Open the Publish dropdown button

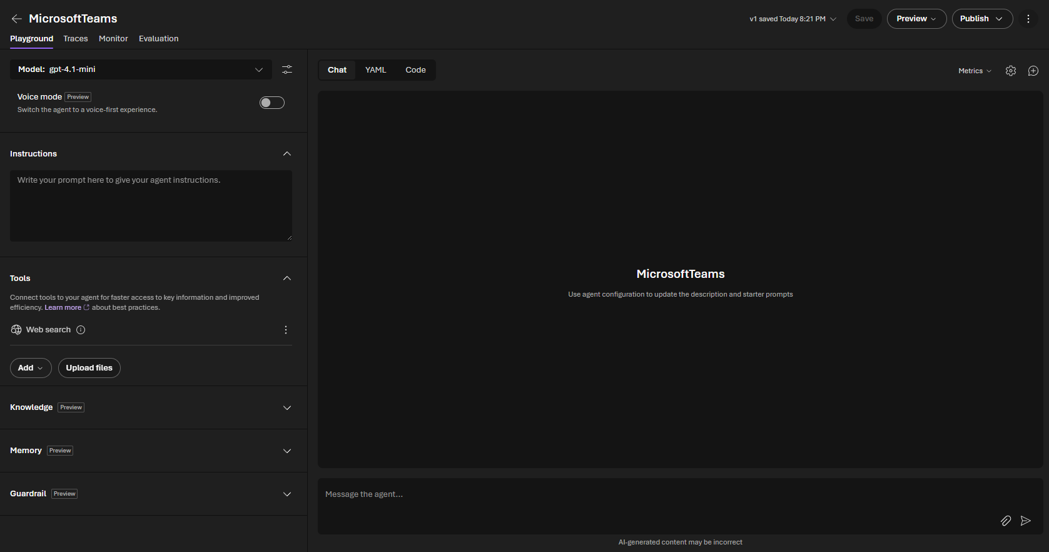coord(982,19)
